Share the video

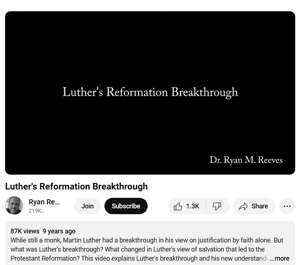(254, 206)
